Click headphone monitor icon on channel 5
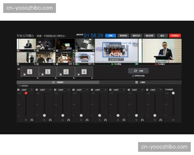 (105, 120)
